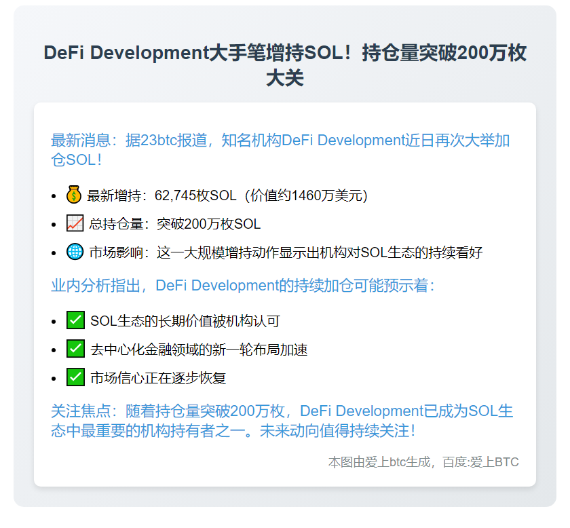Image resolution: width=570 pixels, height=528 pixels.
Task: Click the 本图由爱上btc生成 attribution text
Action: tap(380, 462)
